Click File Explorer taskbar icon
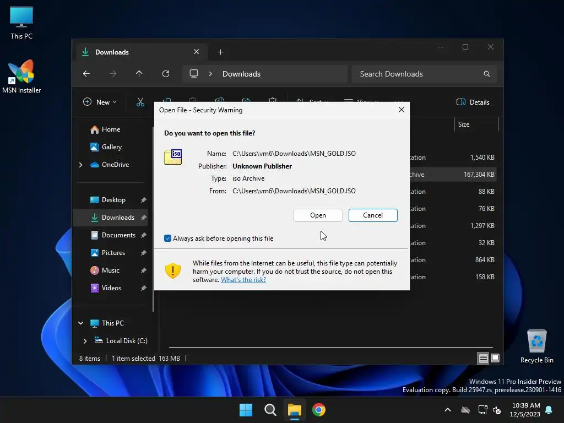Viewport: 564px width, 423px height. pyautogui.click(x=294, y=410)
